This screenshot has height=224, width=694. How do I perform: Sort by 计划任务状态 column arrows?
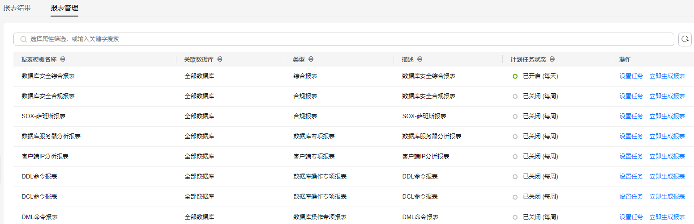click(x=552, y=59)
